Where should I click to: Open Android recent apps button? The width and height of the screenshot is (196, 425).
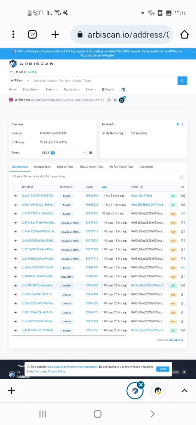pos(43,414)
